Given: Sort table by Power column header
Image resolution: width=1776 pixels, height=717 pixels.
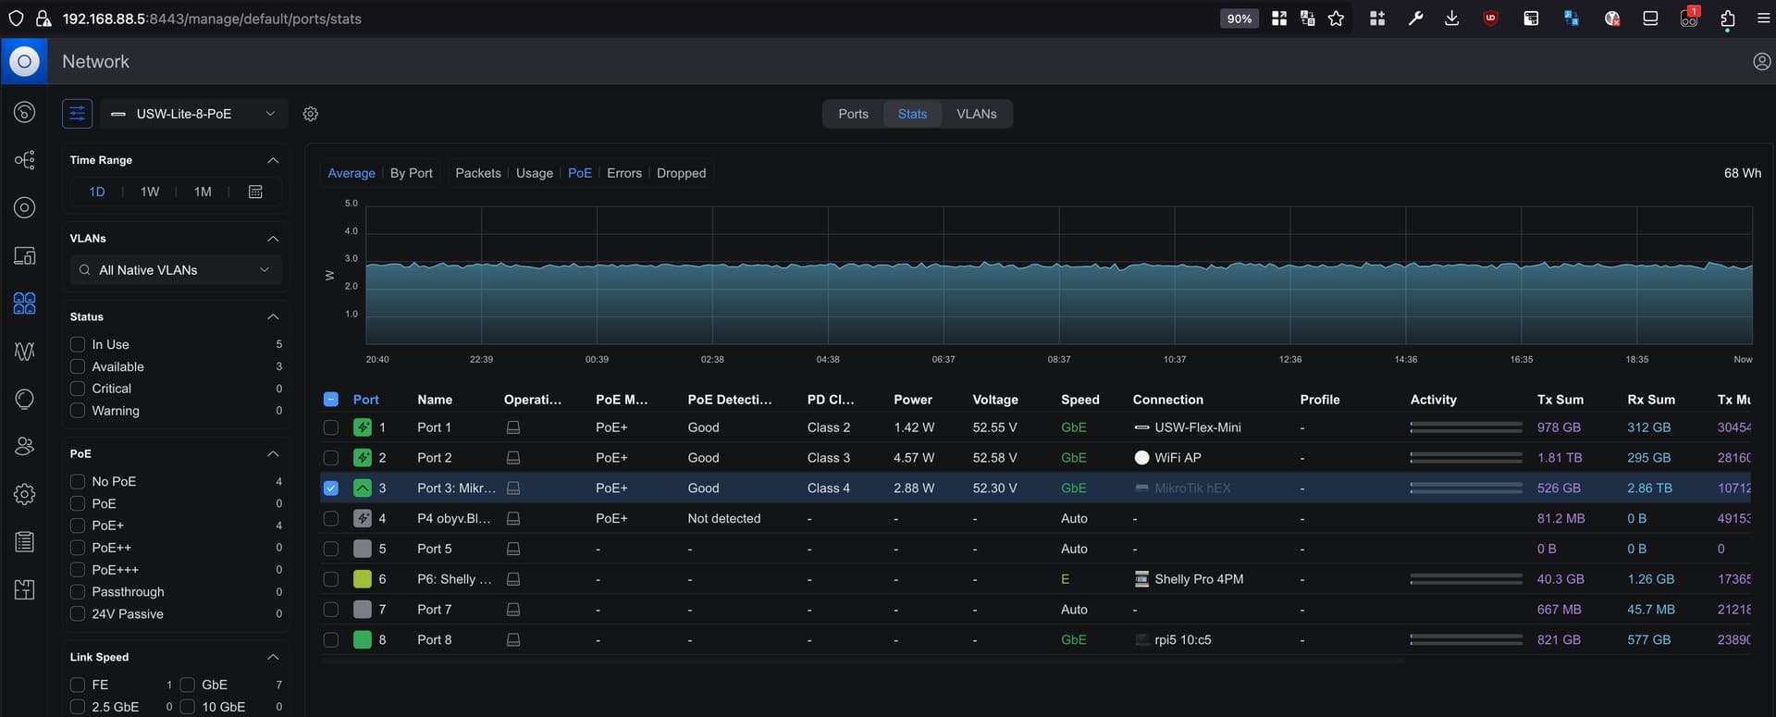Looking at the screenshot, I should point(912,400).
